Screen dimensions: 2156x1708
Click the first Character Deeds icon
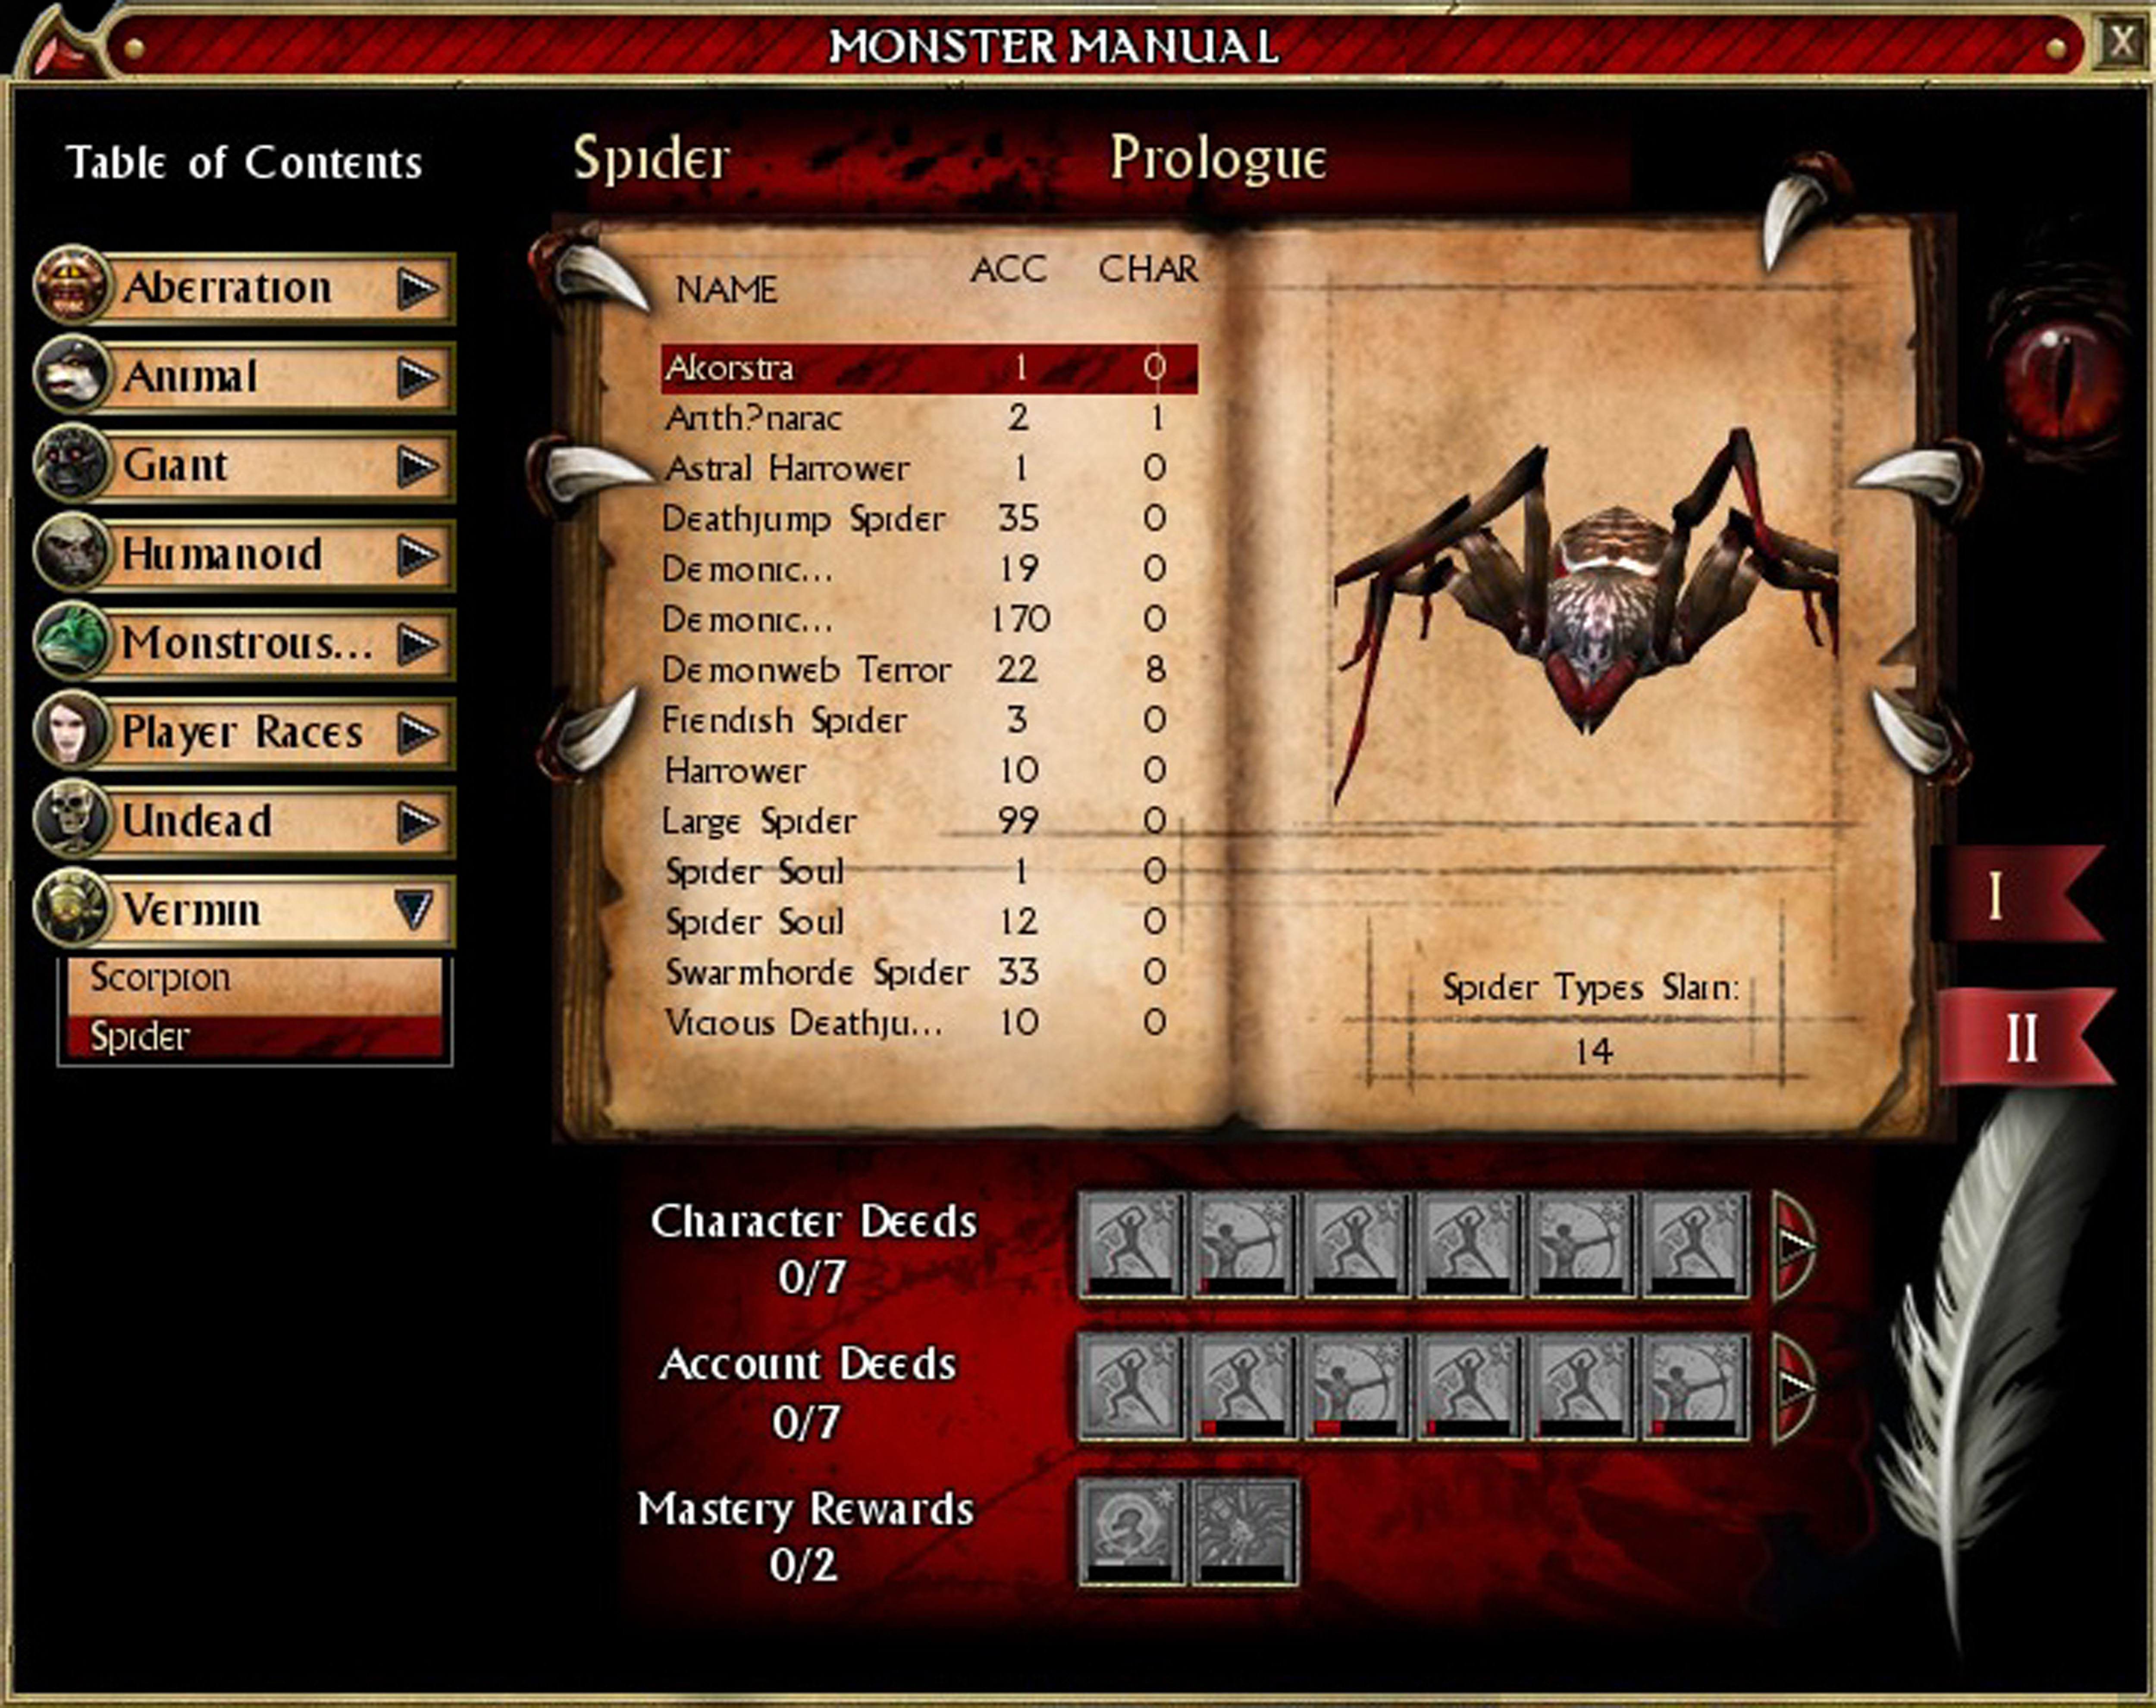tap(1131, 1244)
